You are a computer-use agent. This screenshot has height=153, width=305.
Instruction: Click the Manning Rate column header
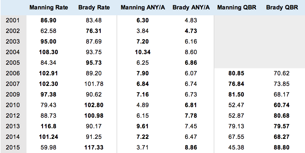[x=49, y=8]
